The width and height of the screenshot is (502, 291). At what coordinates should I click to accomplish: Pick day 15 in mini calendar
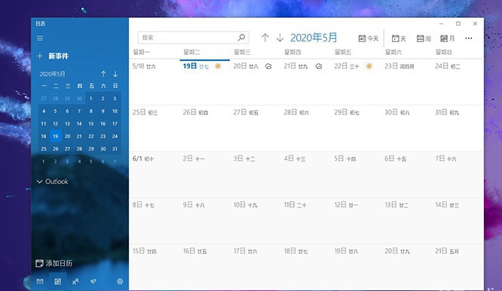tap(91, 123)
